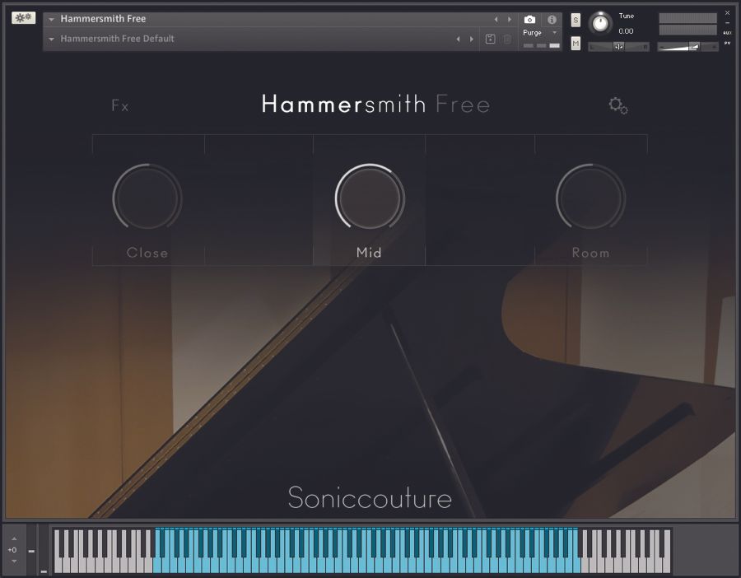Click the transpose up arrow near the keyboard
This screenshot has width=741, height=578.
coord(14,539)
